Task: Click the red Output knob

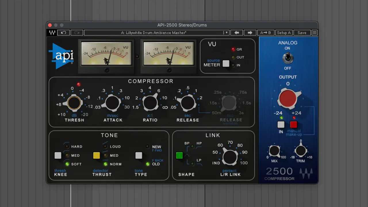Action: pos(288,98)
